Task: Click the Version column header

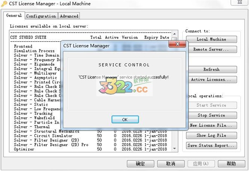Action: 130,38
